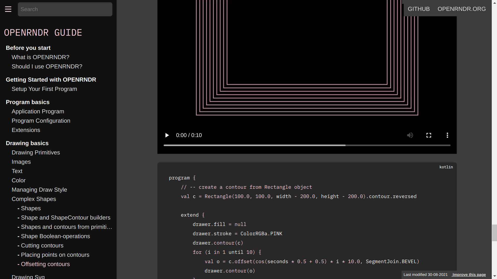
Task: Click the Improve this page link
Action: 469,275
